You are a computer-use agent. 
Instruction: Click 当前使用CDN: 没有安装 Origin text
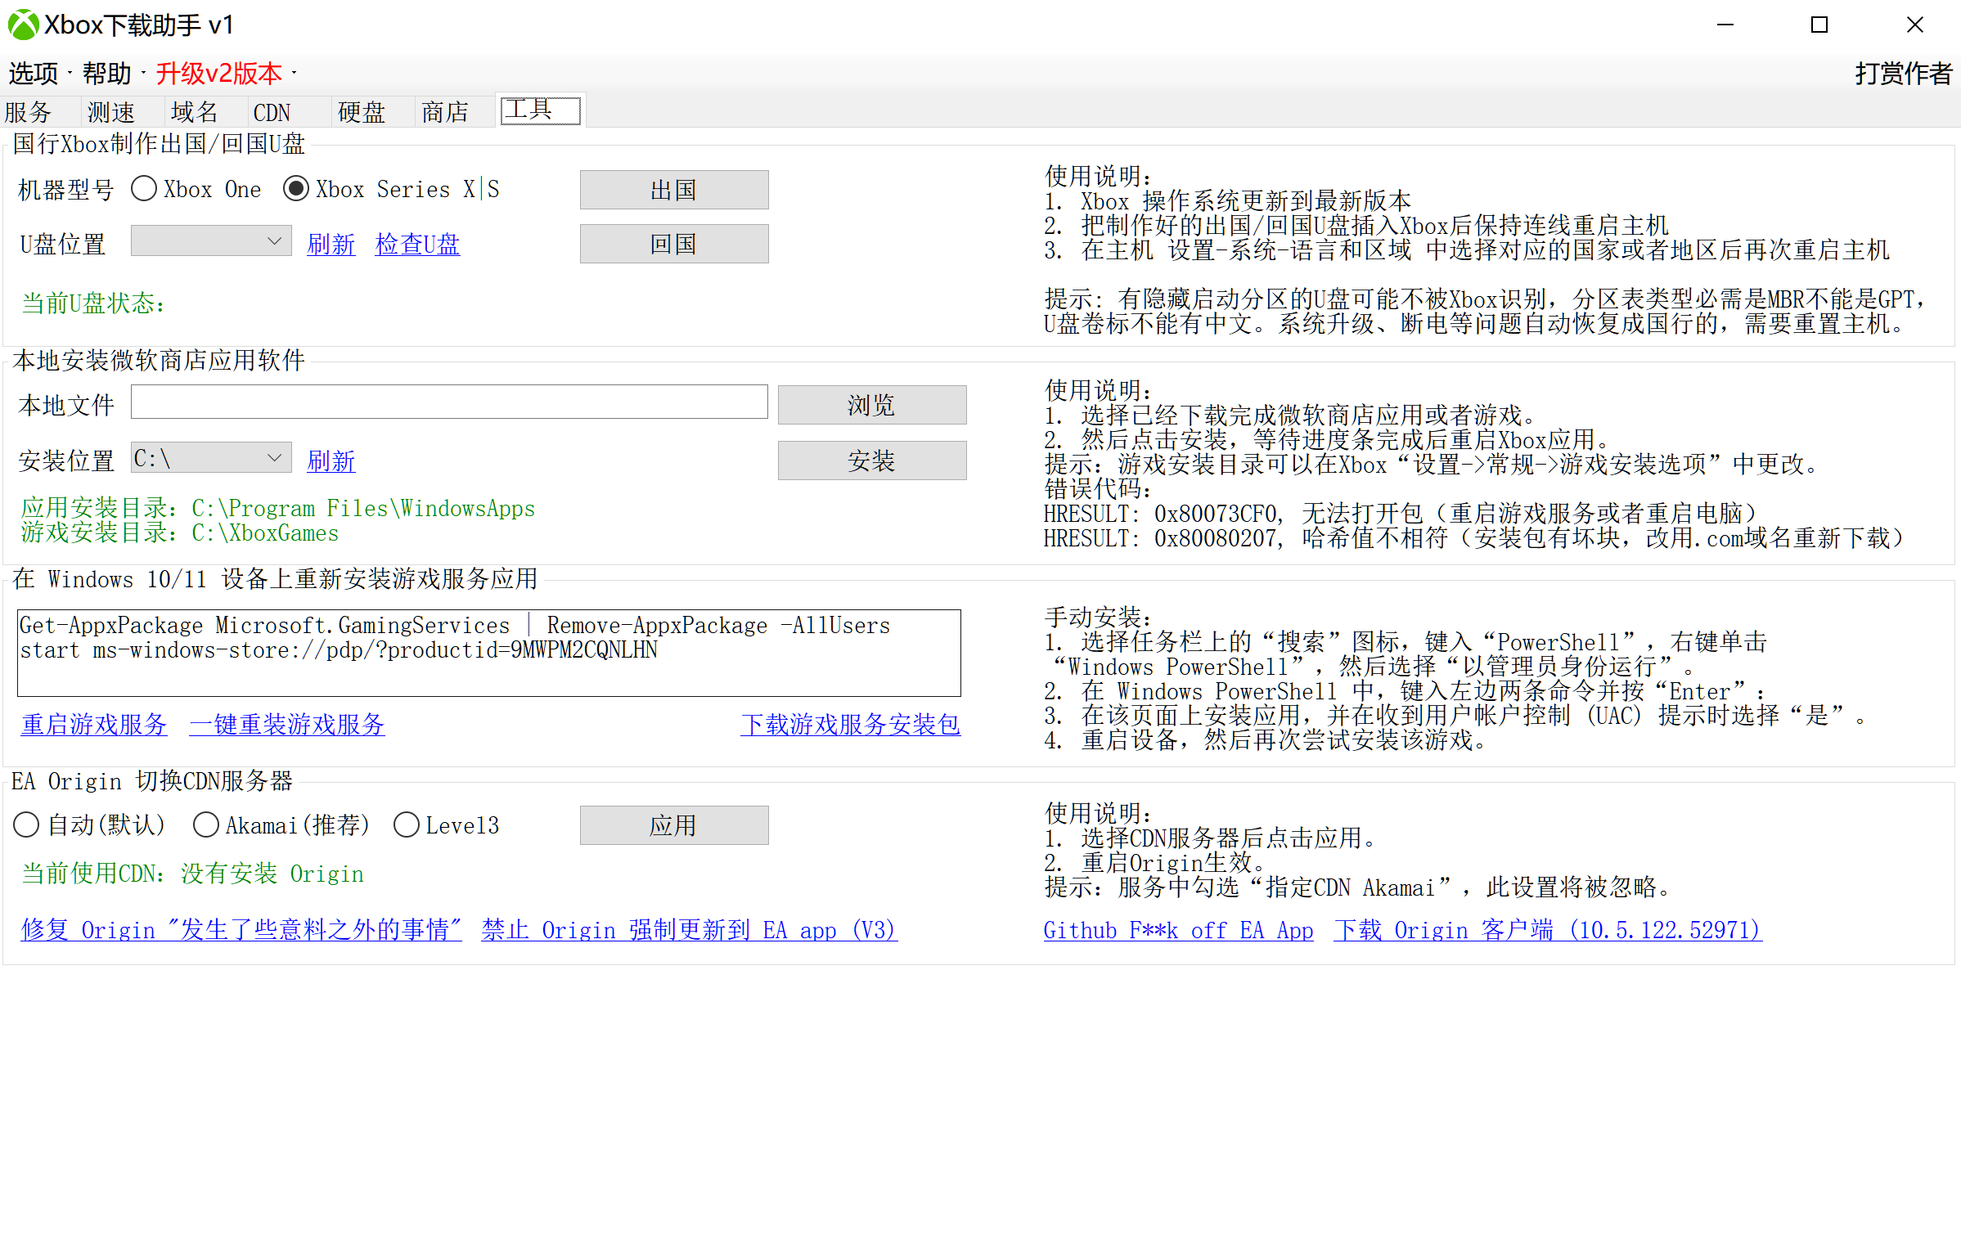point(192,874)
